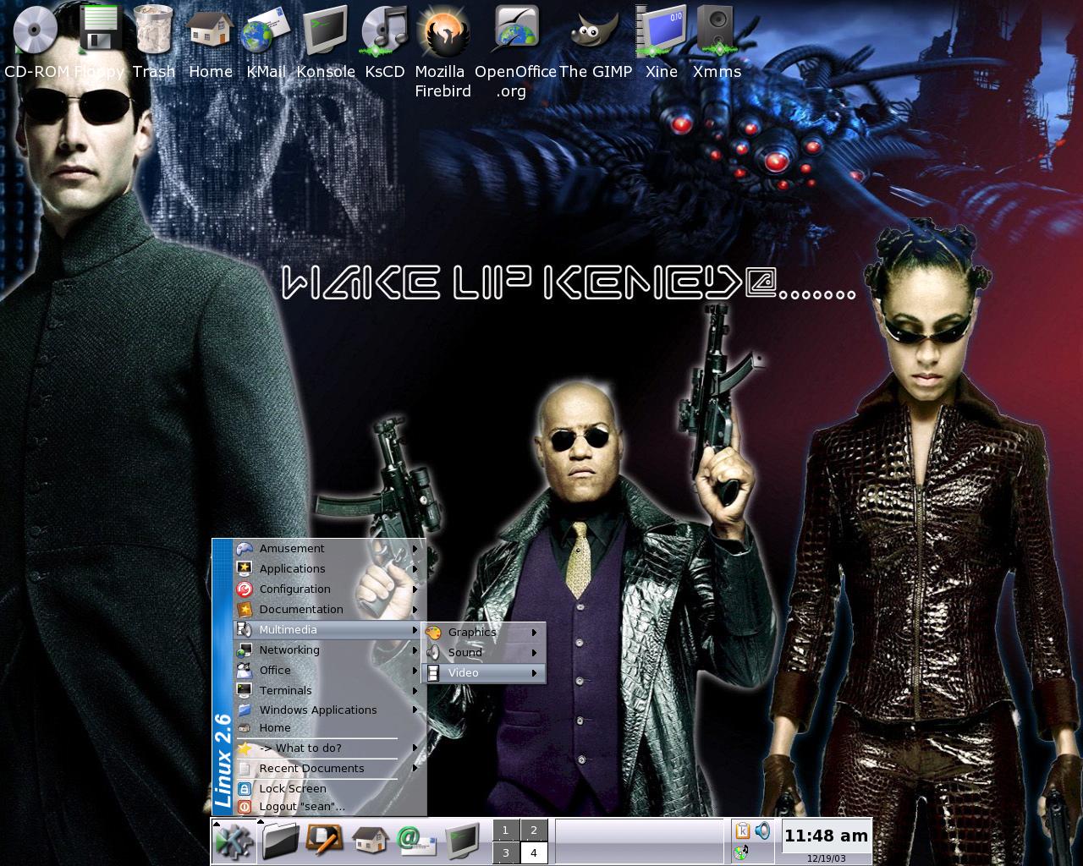The width and height of the screenshot is (1083, 866).
Task: Open the notepad-and-pencil editor icon in panel
Action: 325,840
